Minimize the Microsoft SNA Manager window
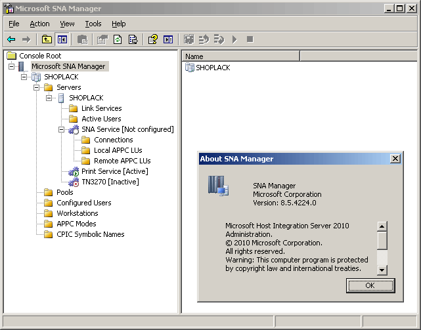Screen dimensions: 421x330 tap(389, 9)
